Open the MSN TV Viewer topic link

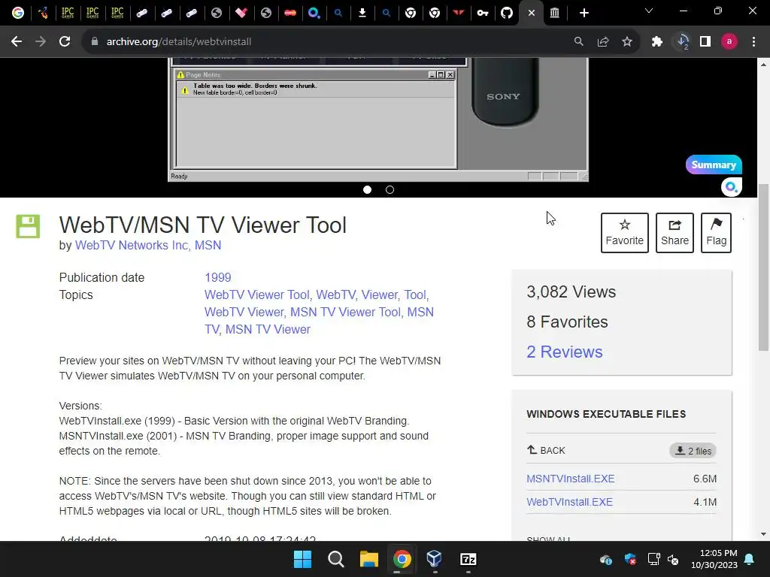click(x=268, y=329)
